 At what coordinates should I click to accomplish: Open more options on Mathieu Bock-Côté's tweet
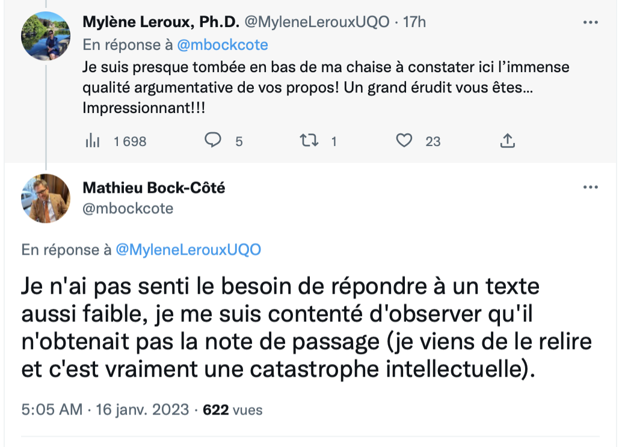[x=590, y=187]
